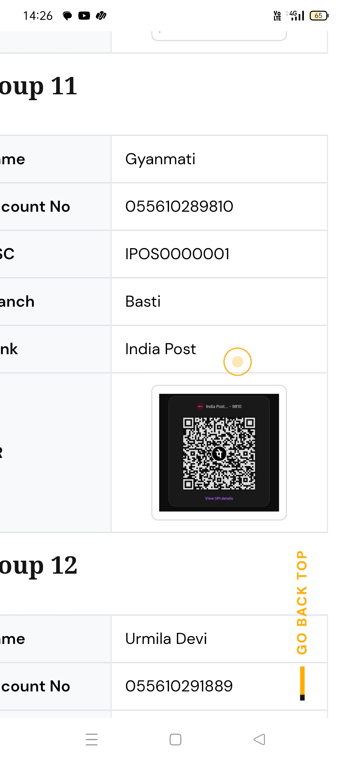Viewport: 351px width, 761px height.
Task: Tap the India Post bank value
Action: click(x=161, y=349)
